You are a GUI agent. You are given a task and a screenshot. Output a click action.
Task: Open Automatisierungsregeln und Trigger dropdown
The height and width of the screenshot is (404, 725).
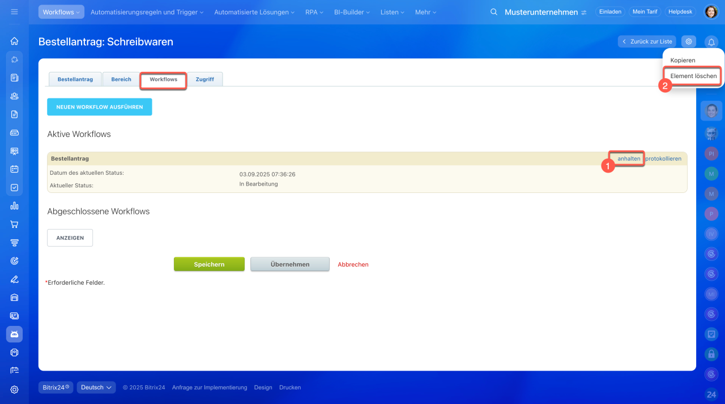[147, 12]
